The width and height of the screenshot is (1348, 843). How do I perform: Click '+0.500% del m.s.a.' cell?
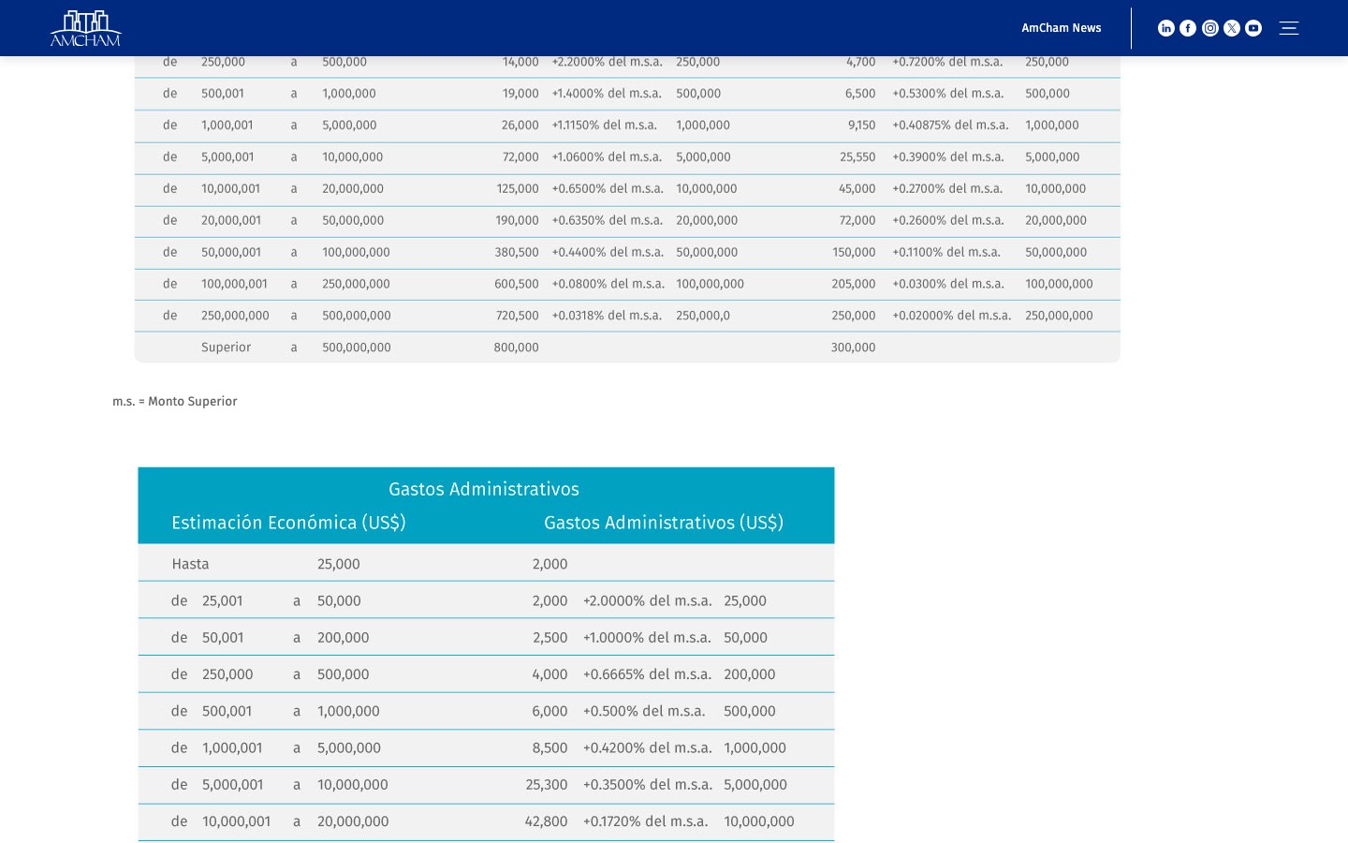tap(644, 711)
